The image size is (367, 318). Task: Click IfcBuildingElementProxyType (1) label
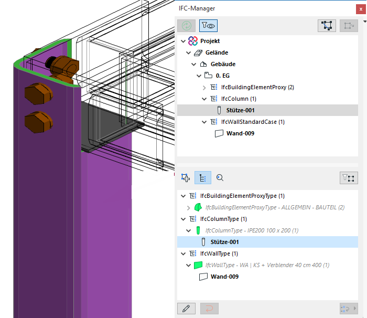242,196
